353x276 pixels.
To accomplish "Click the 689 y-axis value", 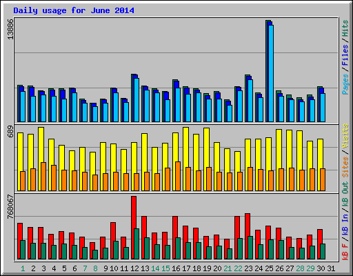I will [10, 132].
